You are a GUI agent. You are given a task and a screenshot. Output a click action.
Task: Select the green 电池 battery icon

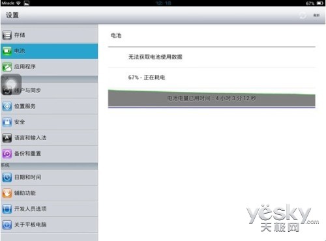click(x=7, y=51)
